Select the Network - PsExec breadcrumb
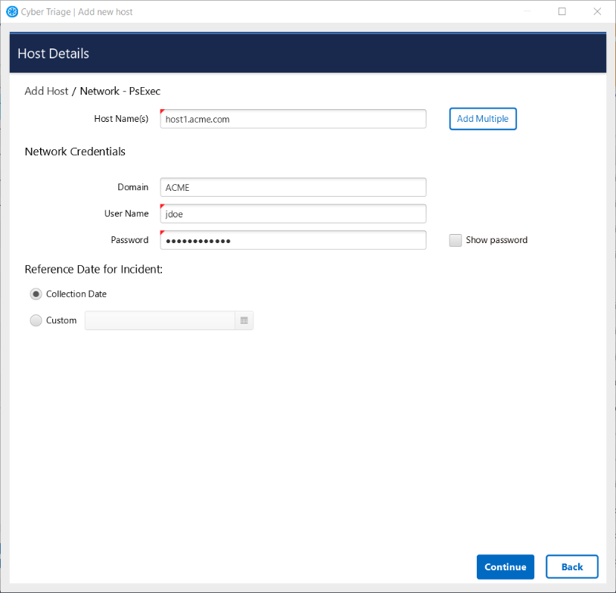Image resolution: width=616 pixels, height=593 pixels. [120, 91]
